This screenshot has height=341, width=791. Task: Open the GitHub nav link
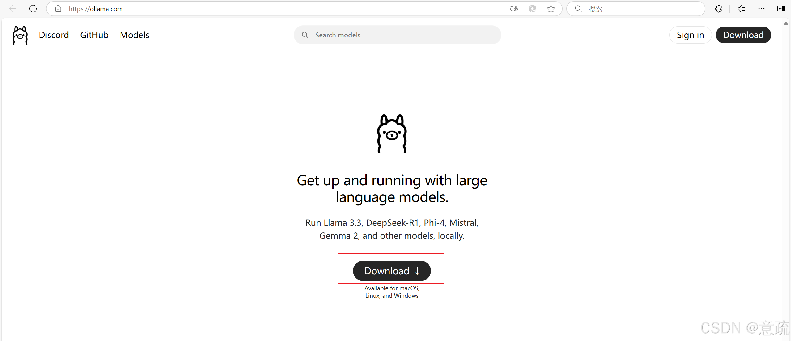tap(94, 35)
